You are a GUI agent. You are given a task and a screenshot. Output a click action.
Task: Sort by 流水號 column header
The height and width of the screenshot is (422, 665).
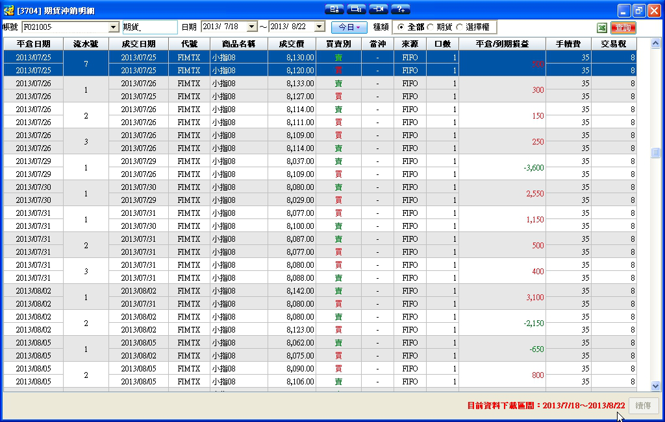pos(86,44)
